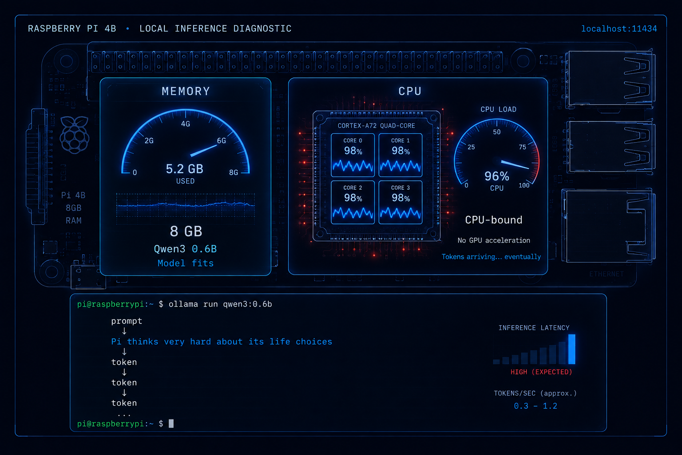This screenshot has height=455, width=682.
Task: Click the Tokens arriving... eventually message
Action: 491,257
